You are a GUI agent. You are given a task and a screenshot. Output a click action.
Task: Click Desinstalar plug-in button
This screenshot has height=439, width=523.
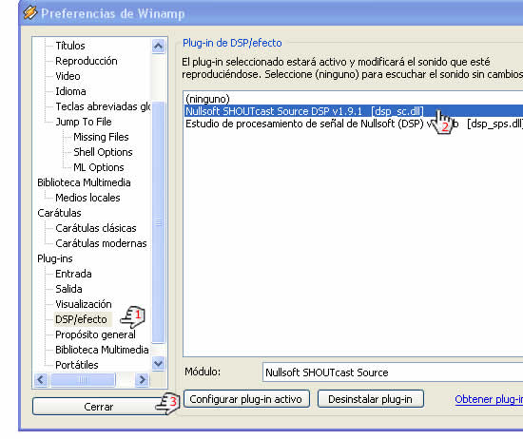click(x=371, y=399)
